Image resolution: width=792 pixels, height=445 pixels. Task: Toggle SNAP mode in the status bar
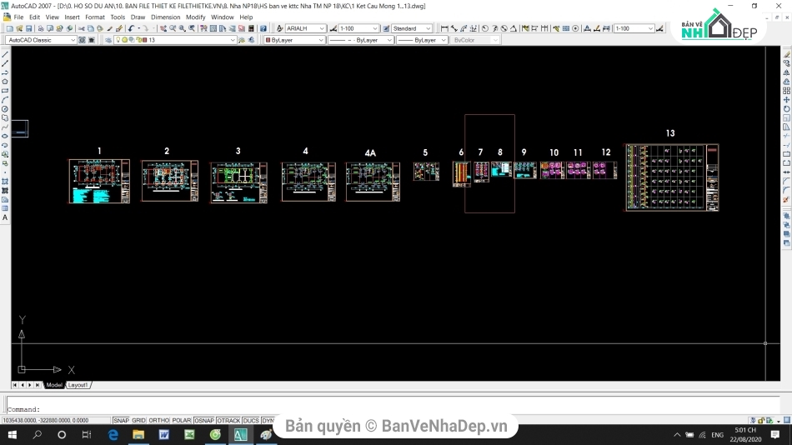(121, 421)
